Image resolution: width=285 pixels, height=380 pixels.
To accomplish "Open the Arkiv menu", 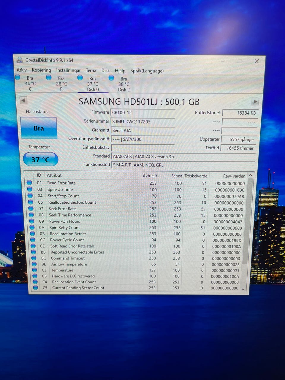I will coord(22,70).
